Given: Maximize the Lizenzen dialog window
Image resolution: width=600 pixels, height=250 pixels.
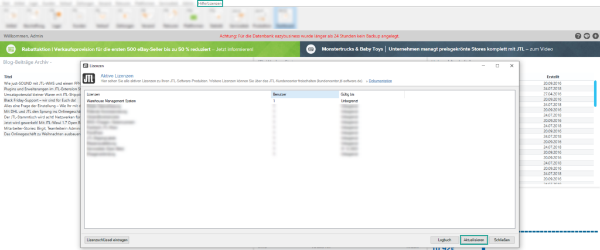Looking at the screenshot, I should (x=497, y=66).
